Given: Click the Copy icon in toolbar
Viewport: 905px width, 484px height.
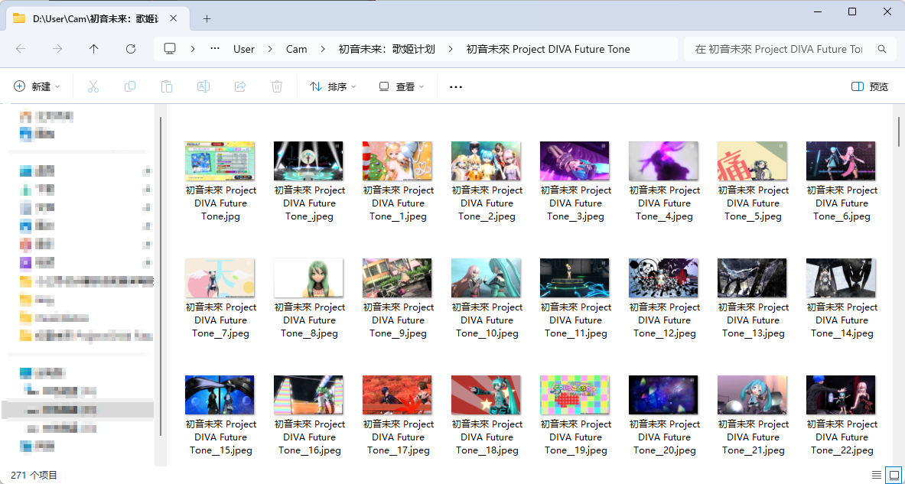Looking at the screenshot, I should coord(130,87).
